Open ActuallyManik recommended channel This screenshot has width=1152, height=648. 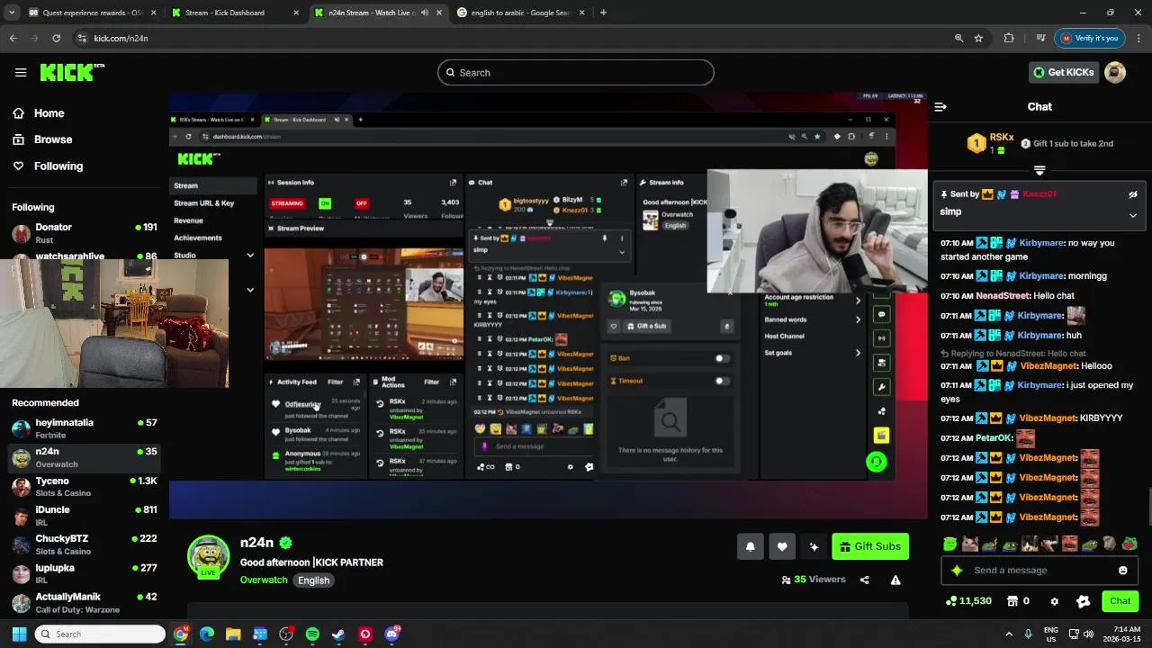(85, 603)
